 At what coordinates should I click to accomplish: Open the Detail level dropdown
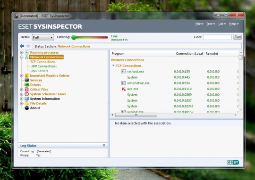[x=43, y=37]
